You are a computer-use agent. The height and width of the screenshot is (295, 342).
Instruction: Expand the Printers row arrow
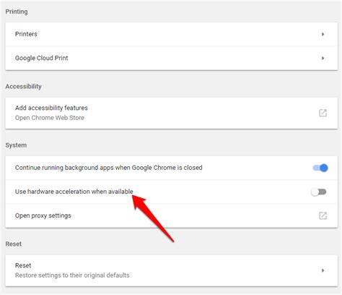click(323, 34)
